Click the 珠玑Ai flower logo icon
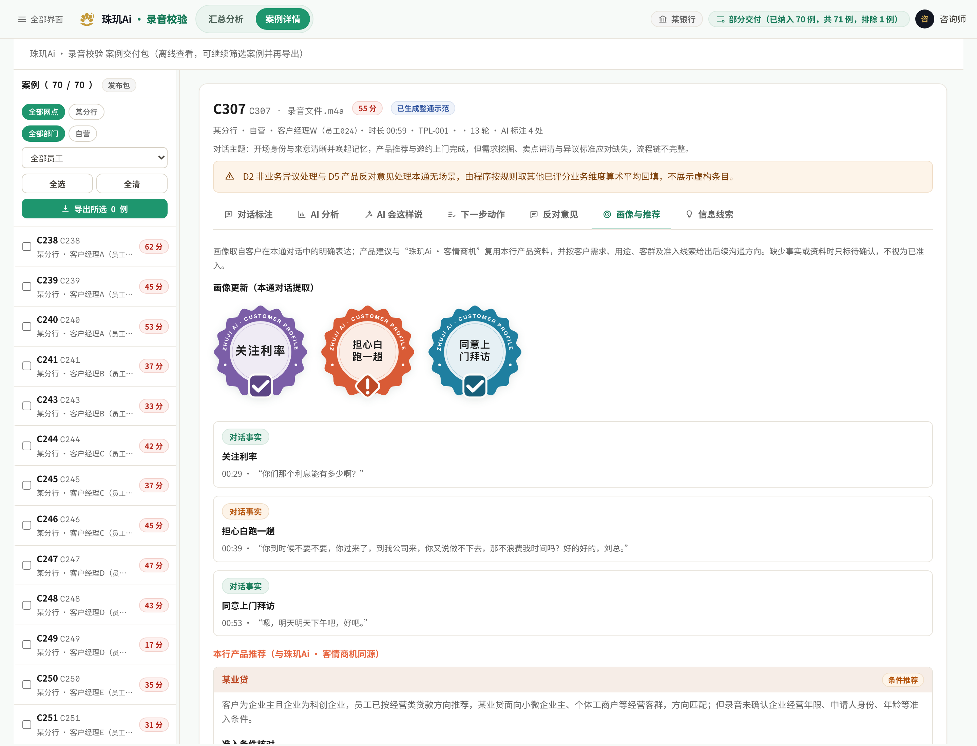 pos(88,19)
